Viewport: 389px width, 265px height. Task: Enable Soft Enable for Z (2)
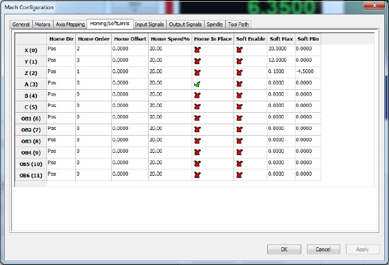pos(239,73)
